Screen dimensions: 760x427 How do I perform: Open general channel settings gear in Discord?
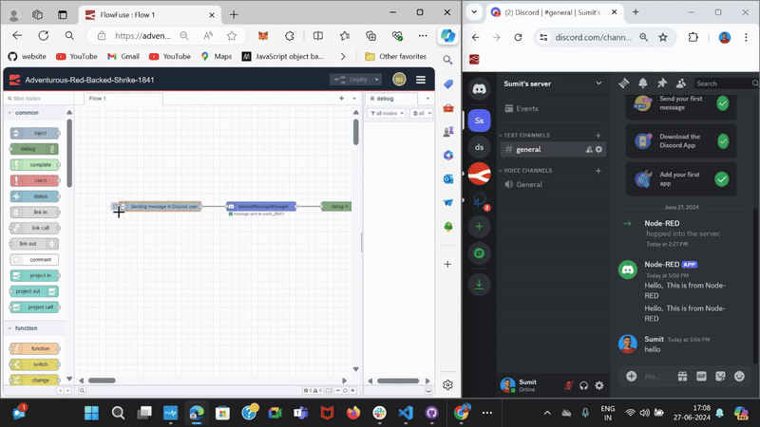(x=599, y=150)
